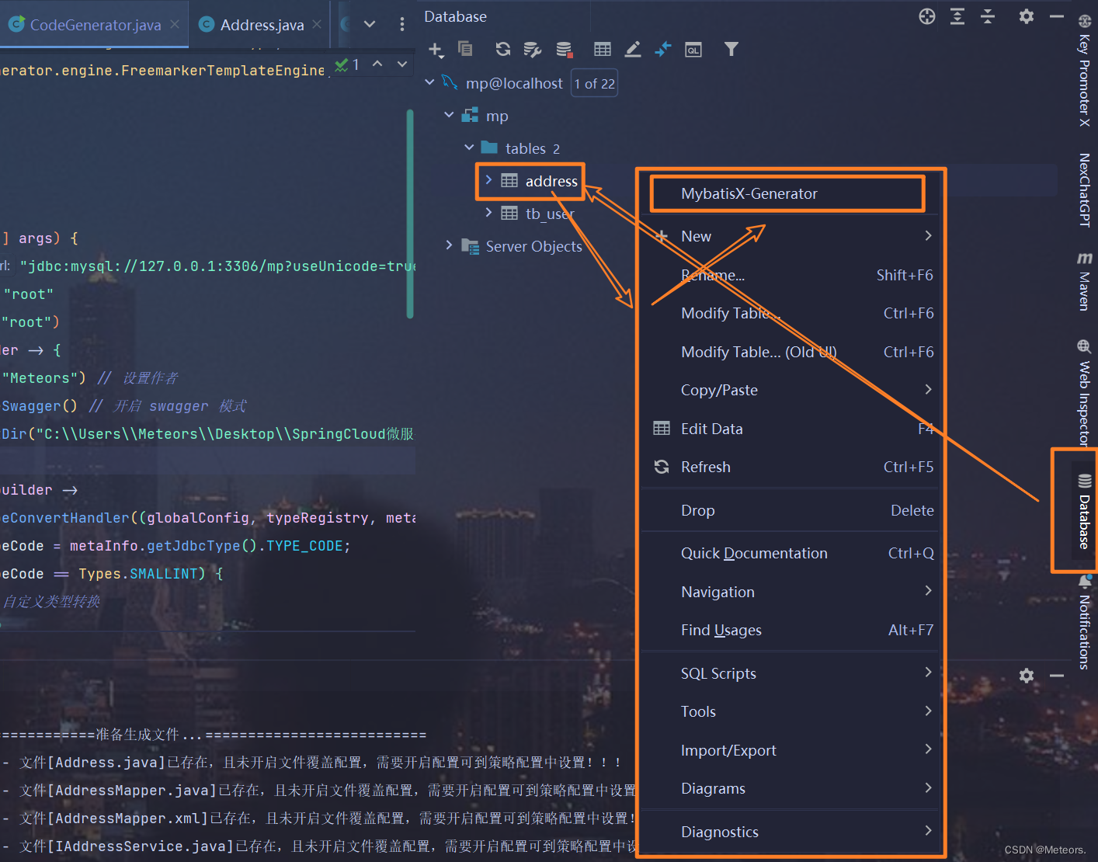
Task: Click the Edit Data table icon in toolbar
Action: (603, 50)
